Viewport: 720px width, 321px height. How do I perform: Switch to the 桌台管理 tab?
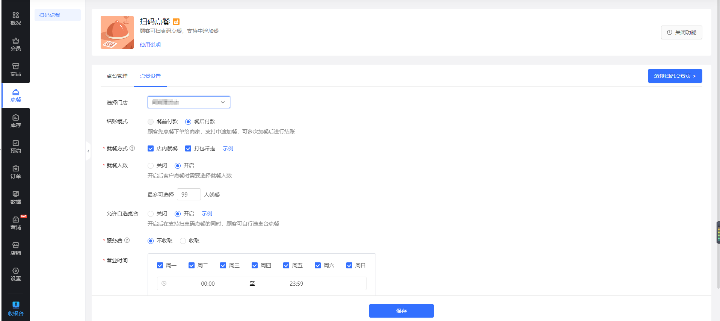[x=117, y=76]
